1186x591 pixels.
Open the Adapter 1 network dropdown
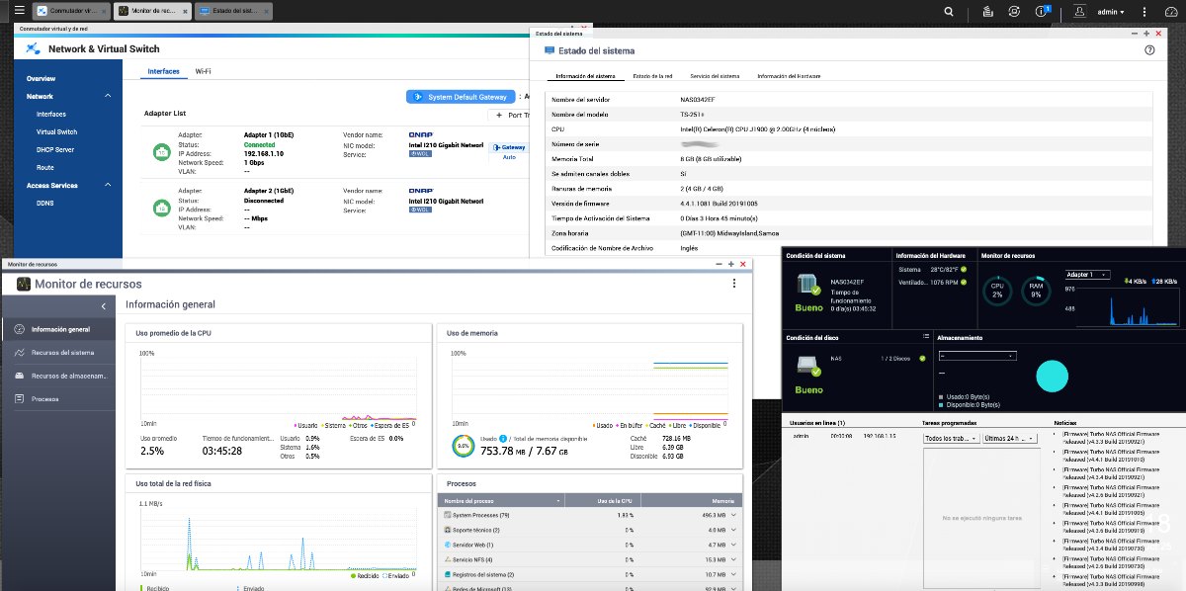coord(1087,274)
